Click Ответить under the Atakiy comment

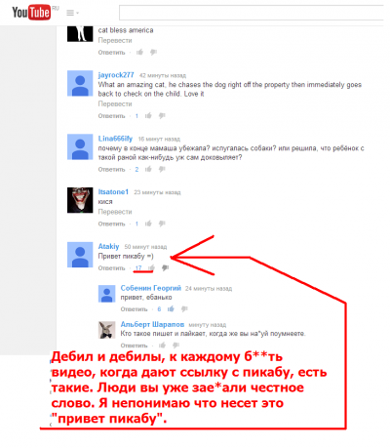(111, 268)
